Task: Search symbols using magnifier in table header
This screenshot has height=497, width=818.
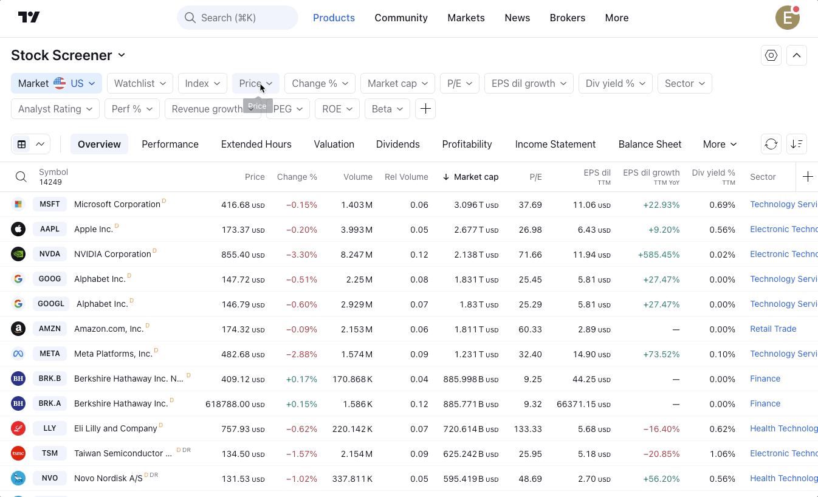Action: click(21, 177)
